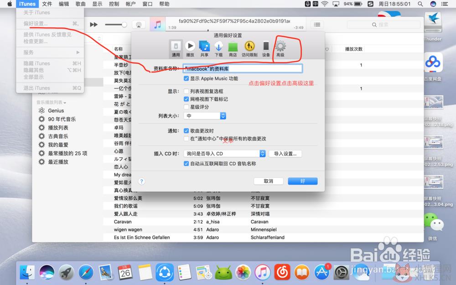
Task: Open the 微信 WeChat desktop icon
Action: 433,226
